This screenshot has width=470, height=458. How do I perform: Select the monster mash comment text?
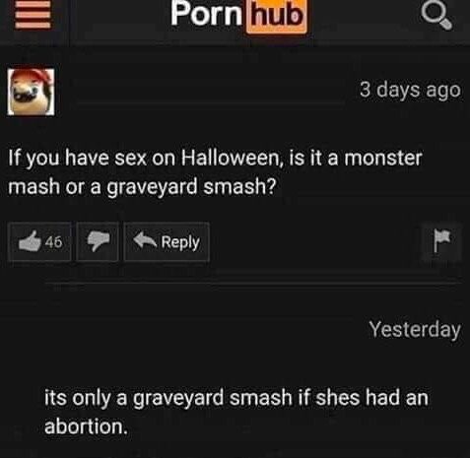pyautogui.click(x=215, y=173)
